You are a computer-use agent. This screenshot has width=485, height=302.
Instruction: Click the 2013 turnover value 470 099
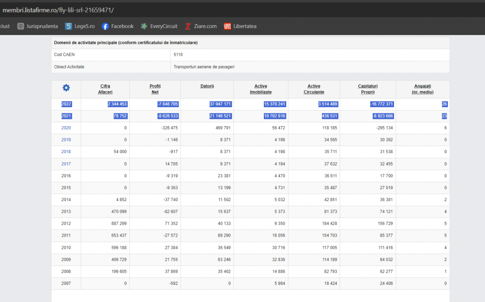119,211
